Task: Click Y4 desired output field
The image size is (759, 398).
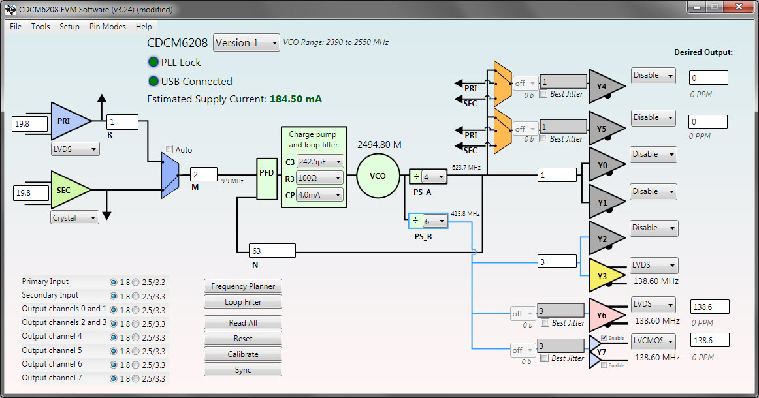Action: [709, 78]
